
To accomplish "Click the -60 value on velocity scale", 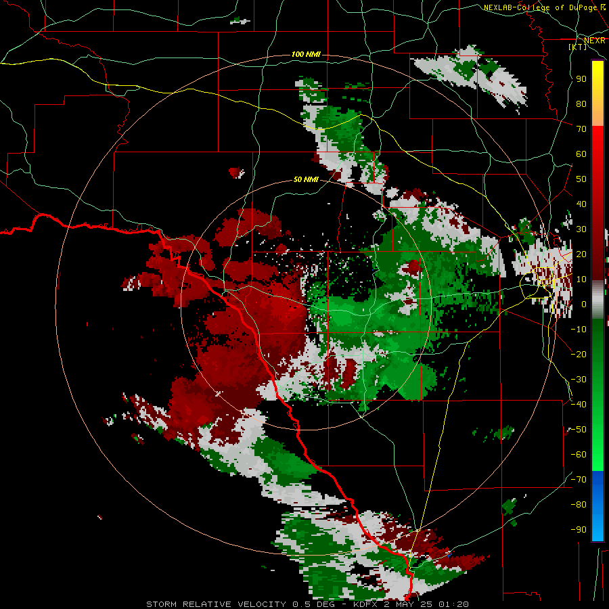I will [x=579, y=455].
